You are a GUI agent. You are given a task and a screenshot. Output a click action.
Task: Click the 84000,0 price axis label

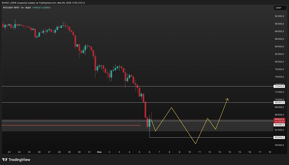pos(279,47)
